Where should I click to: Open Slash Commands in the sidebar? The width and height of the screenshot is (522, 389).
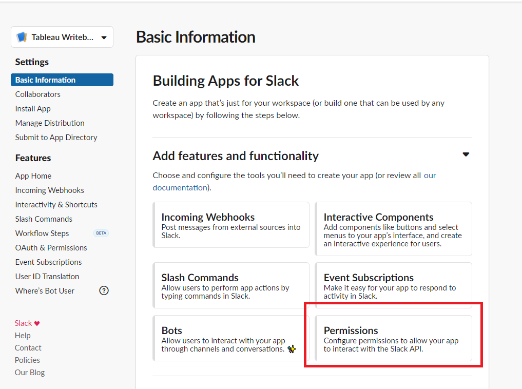point(44,219)
